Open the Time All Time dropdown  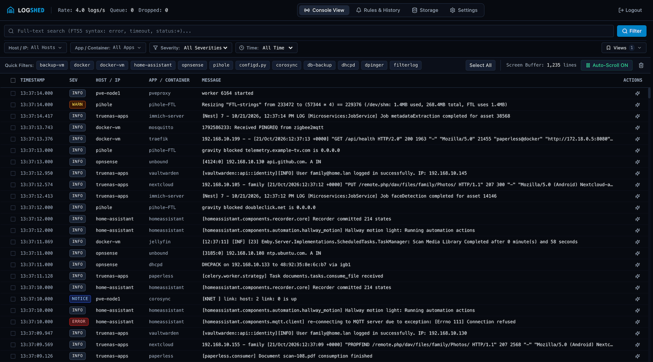(266, 48)
